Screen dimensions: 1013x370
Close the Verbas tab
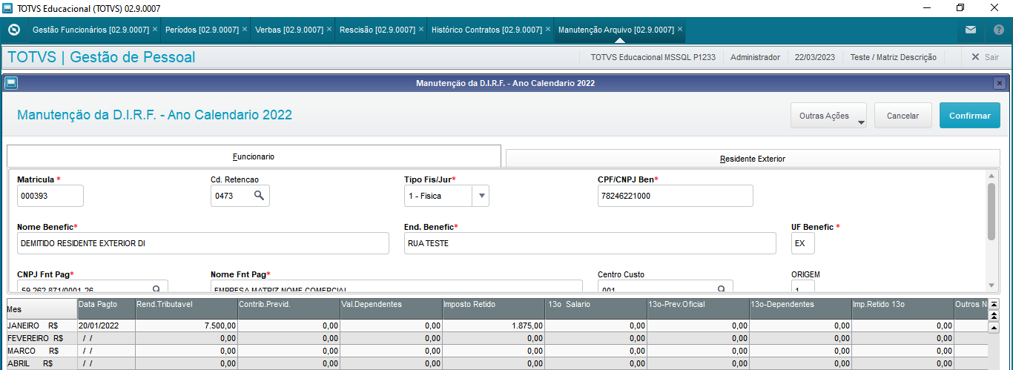coord(329,30)
